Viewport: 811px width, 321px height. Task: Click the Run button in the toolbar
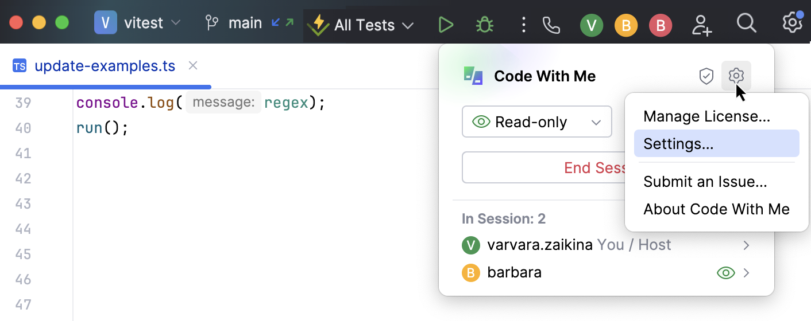coord(446,25)
